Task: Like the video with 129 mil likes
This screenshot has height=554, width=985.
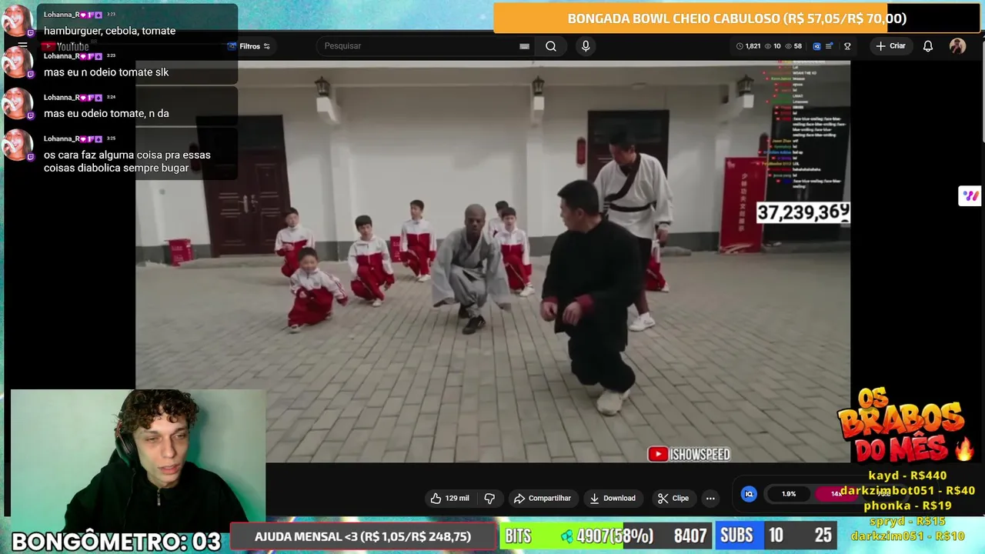Action: point(450,498)
